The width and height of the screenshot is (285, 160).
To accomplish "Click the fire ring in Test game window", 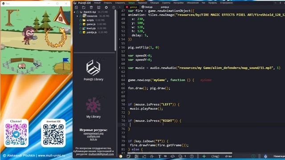I will pyautogui.click(x=55, y=38).
